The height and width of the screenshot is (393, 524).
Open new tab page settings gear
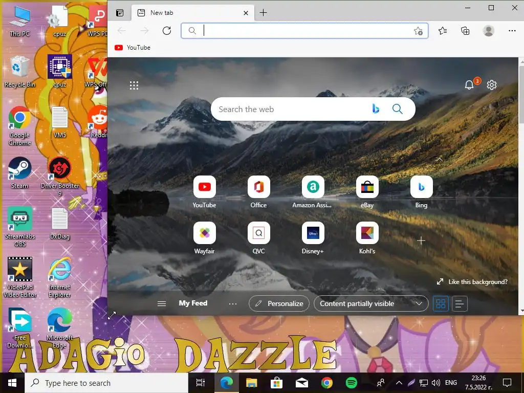coord(492,85)
